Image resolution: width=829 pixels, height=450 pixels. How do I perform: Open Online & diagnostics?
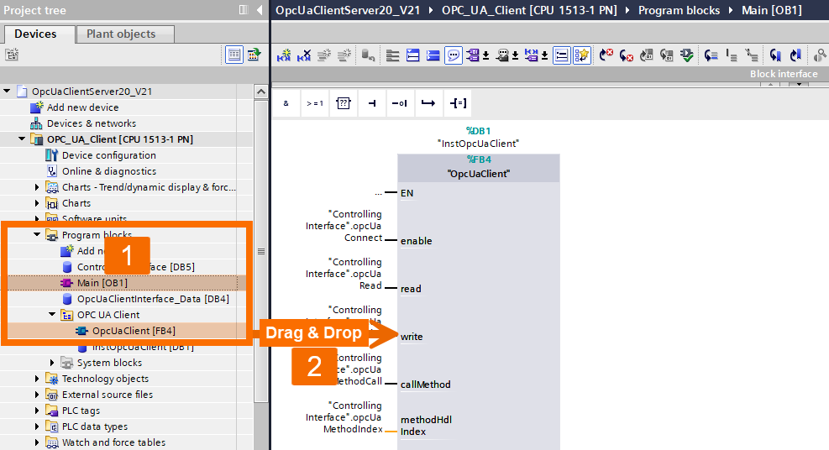click(x=109, y=171)
